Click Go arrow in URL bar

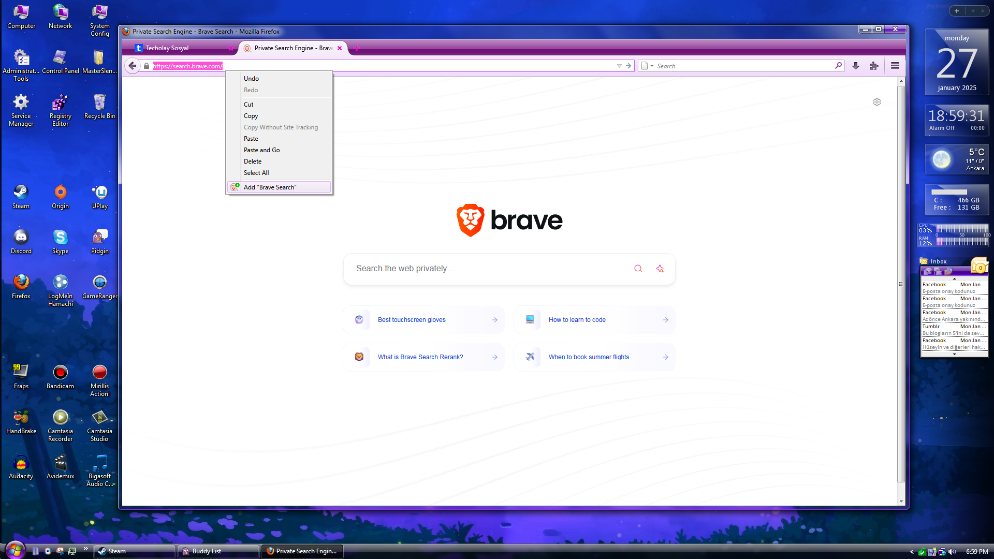click(x=628, y=66)
